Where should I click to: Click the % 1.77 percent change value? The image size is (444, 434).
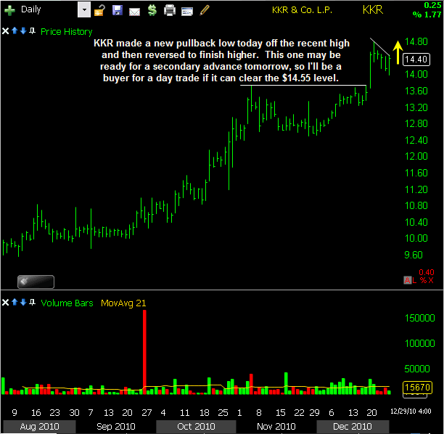point(427,15)
